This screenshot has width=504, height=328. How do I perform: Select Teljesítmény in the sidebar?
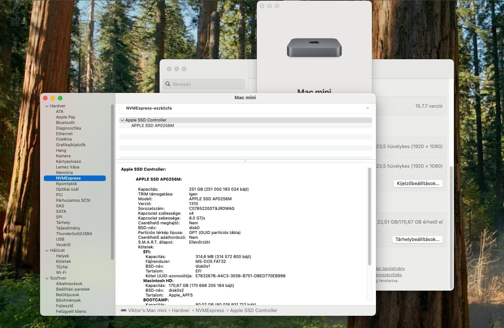[x=68, y=228]
